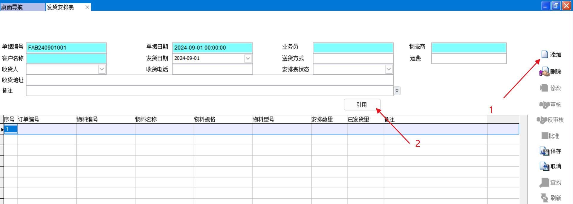Screen dimensions: 573x204
Task: Click the 查找 (Find) icon
Action: (x=544, y=183)
